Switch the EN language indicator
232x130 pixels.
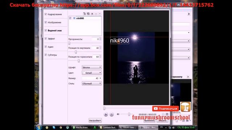coord(161,127)
